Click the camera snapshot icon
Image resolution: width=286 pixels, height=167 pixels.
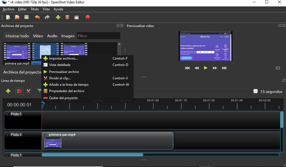point(278,68)
